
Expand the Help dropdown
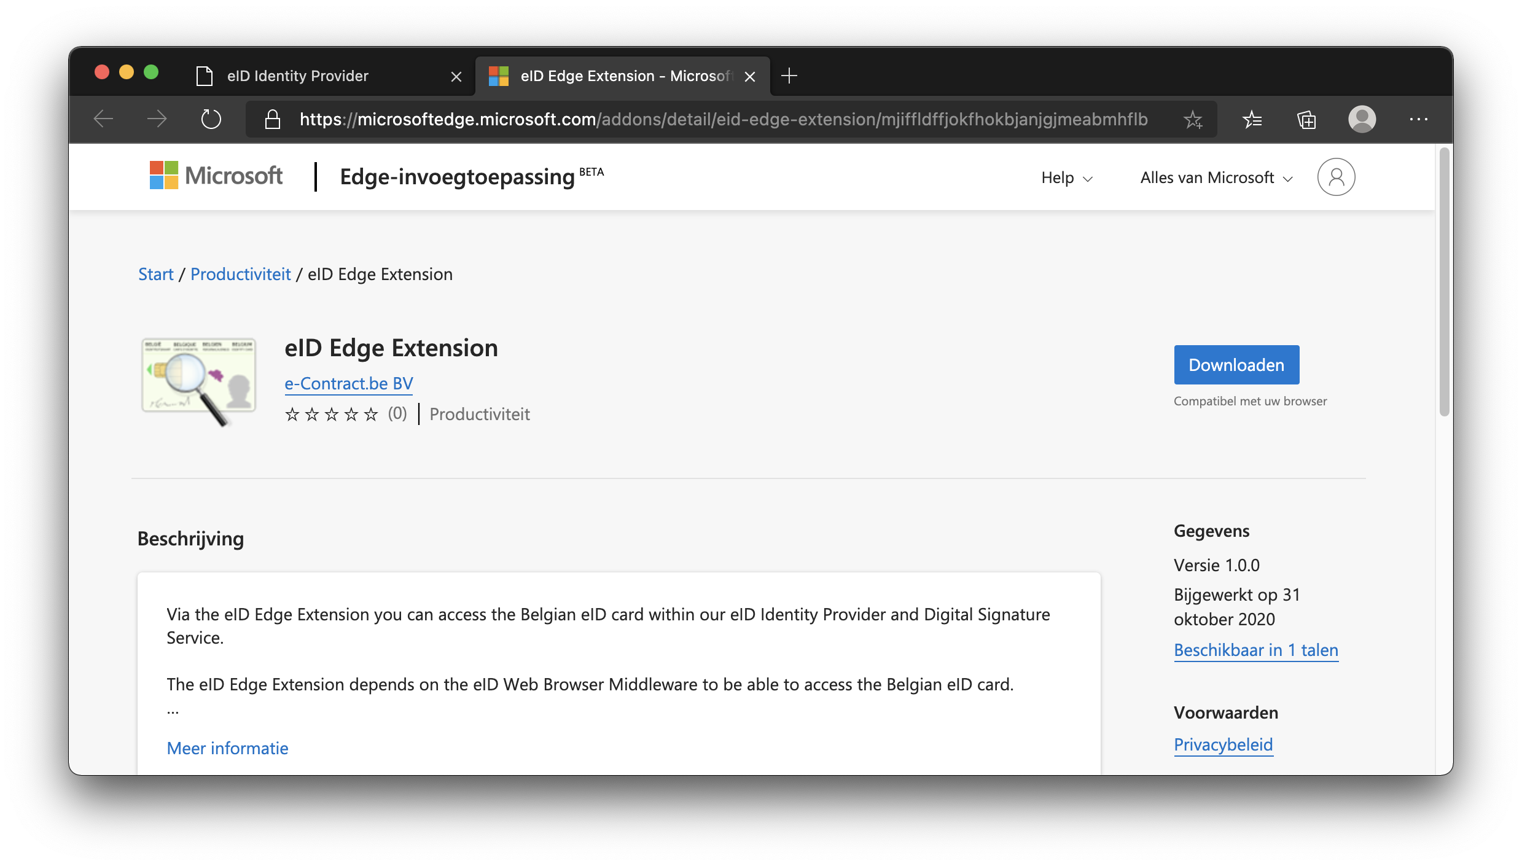point(1066,177)
